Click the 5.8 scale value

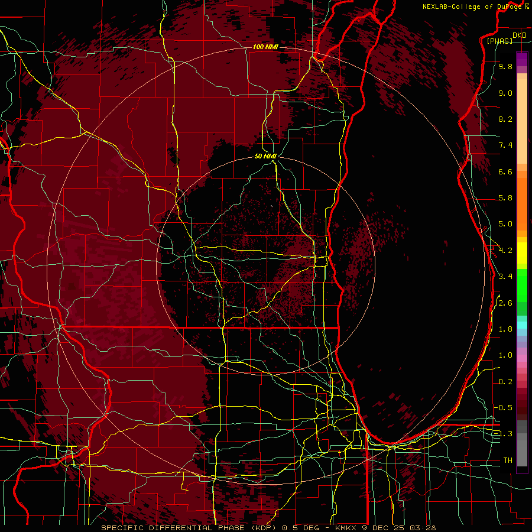[505, 198]
